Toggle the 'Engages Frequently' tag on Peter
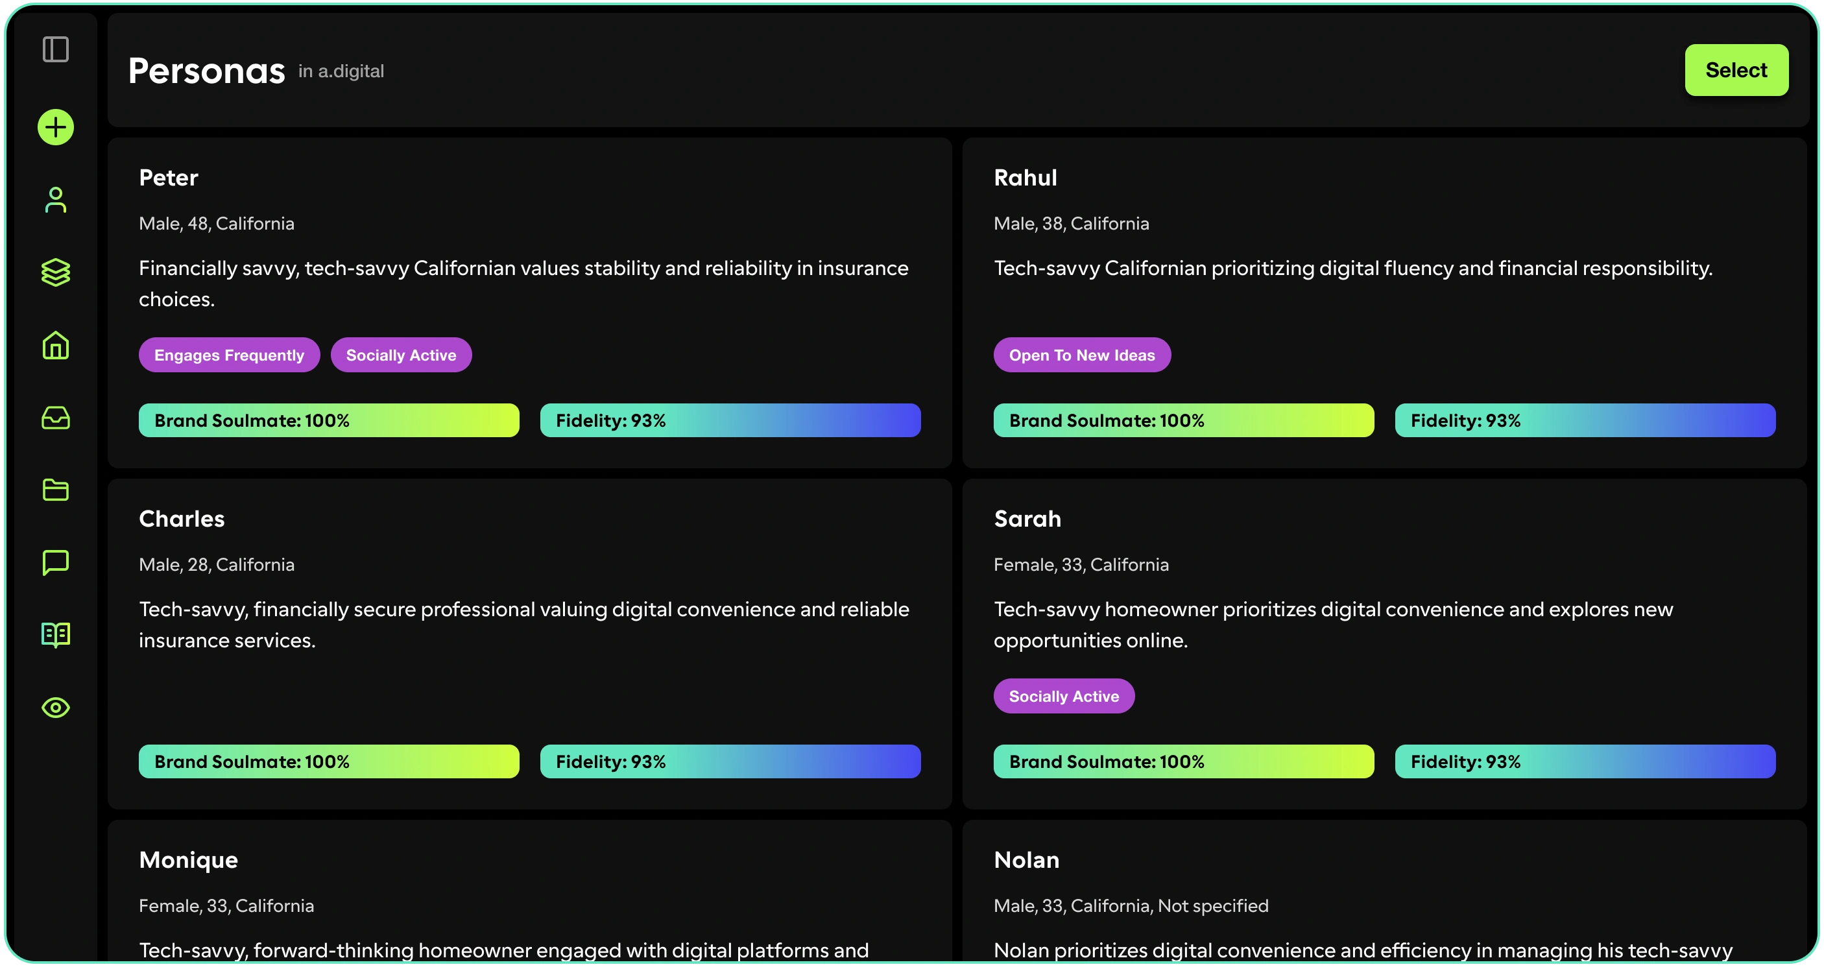1824x969 pixels. point(229,355)
